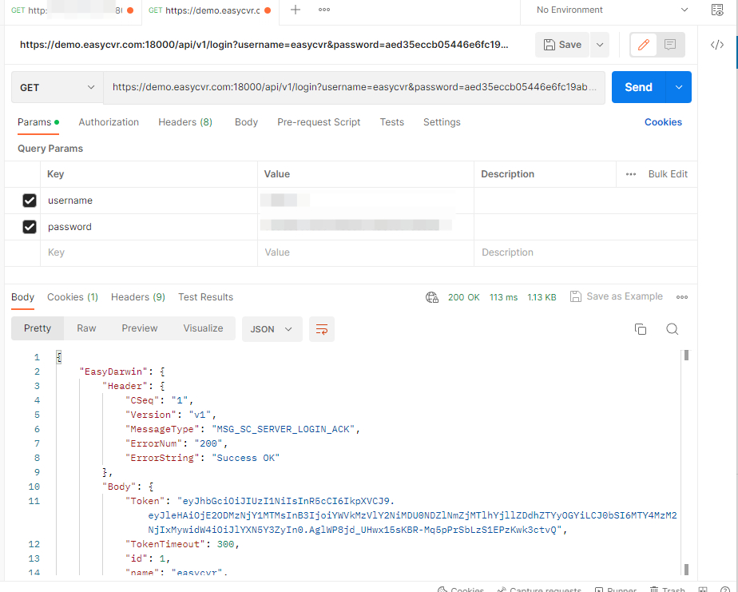
Task: Click the empty Description field in new row
Action: click(585, 253)
